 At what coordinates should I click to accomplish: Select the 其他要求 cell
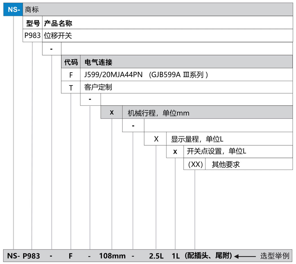[226, 164]
